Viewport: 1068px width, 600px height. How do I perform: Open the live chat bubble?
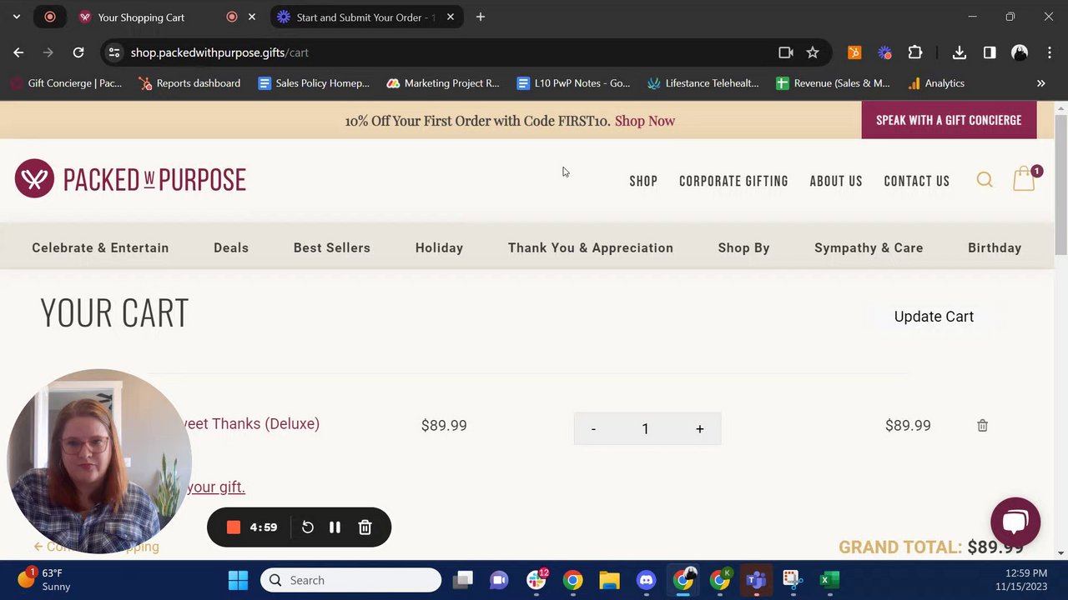coord(1015,522)
